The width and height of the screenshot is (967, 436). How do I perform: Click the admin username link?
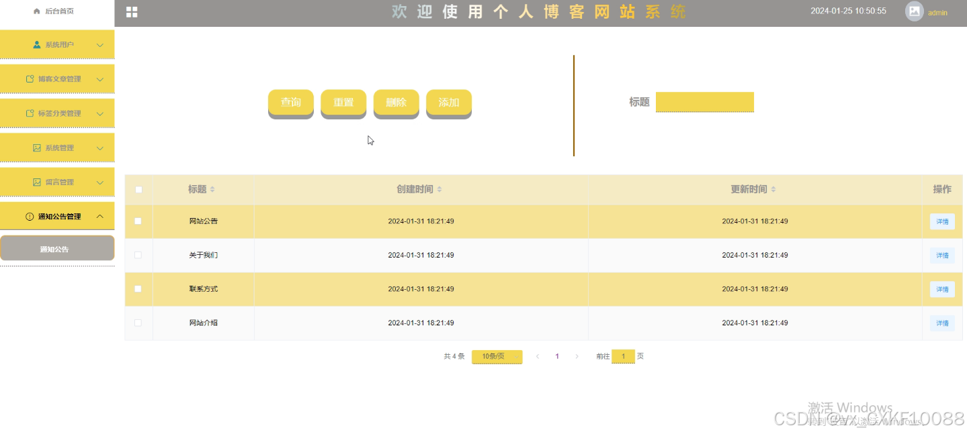click(x=937, y=12)
